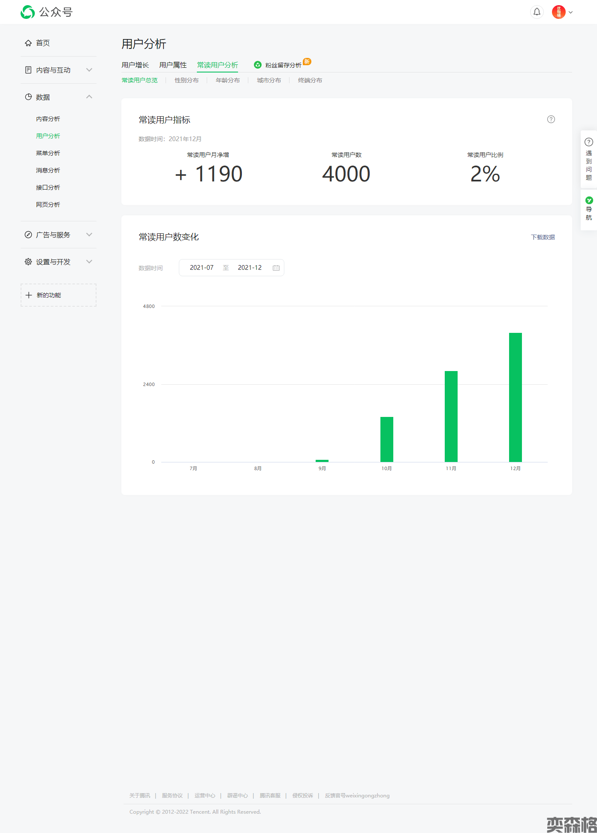Click the 新的功能 button
This screenshot has height=833, width=597.
[58, 295]
